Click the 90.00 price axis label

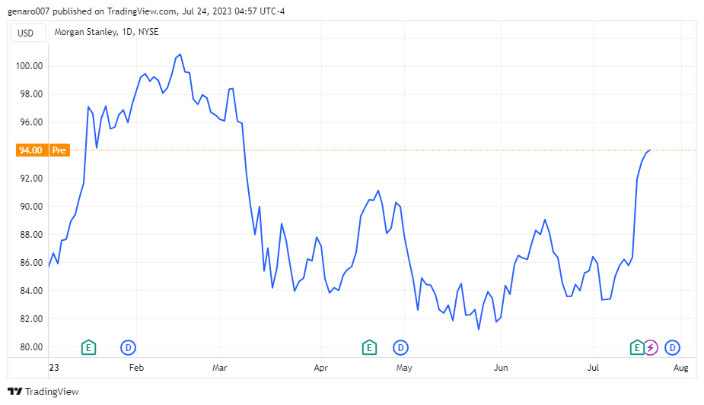[x=31, y=207]
